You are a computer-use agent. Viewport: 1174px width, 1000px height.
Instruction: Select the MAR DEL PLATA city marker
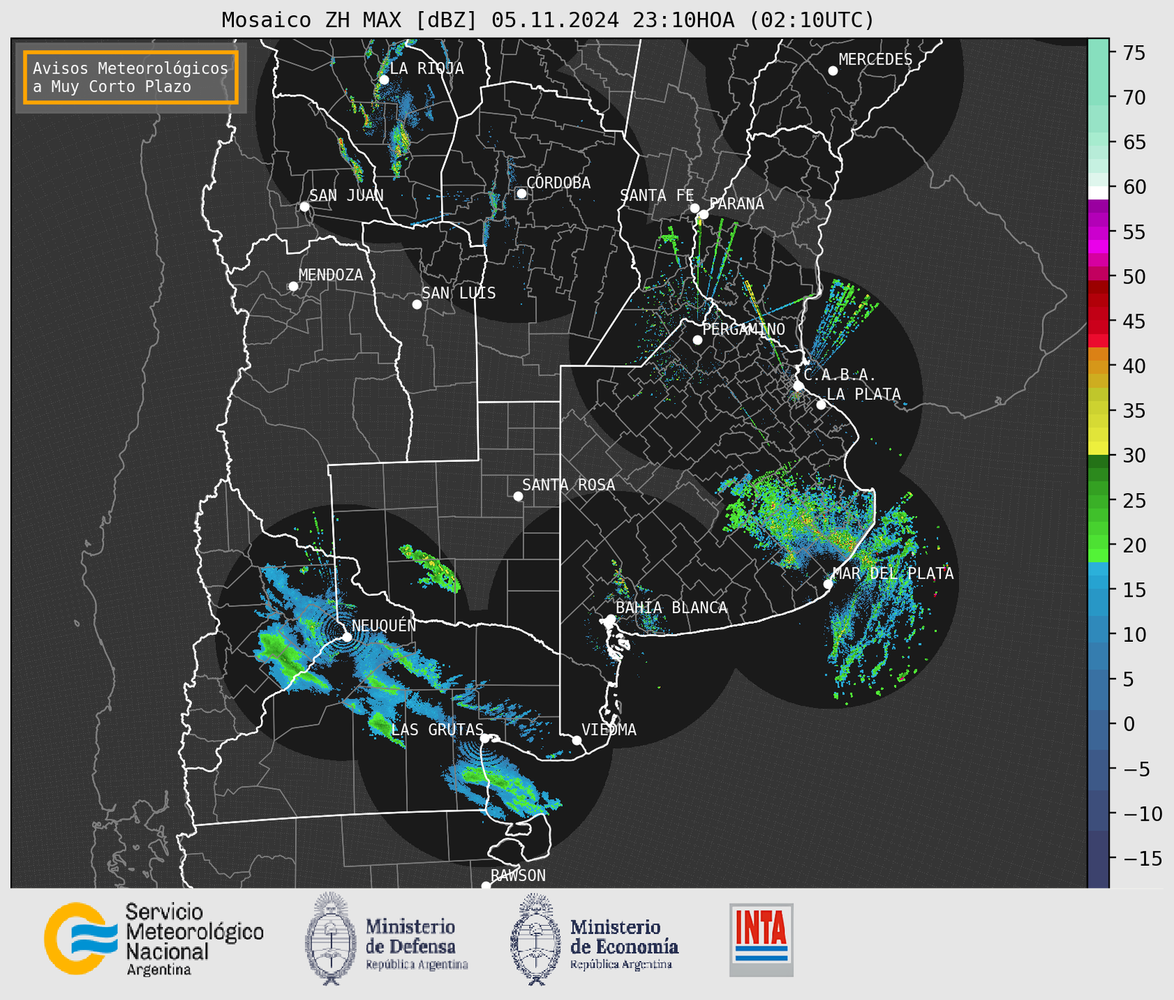coord(827,584)
